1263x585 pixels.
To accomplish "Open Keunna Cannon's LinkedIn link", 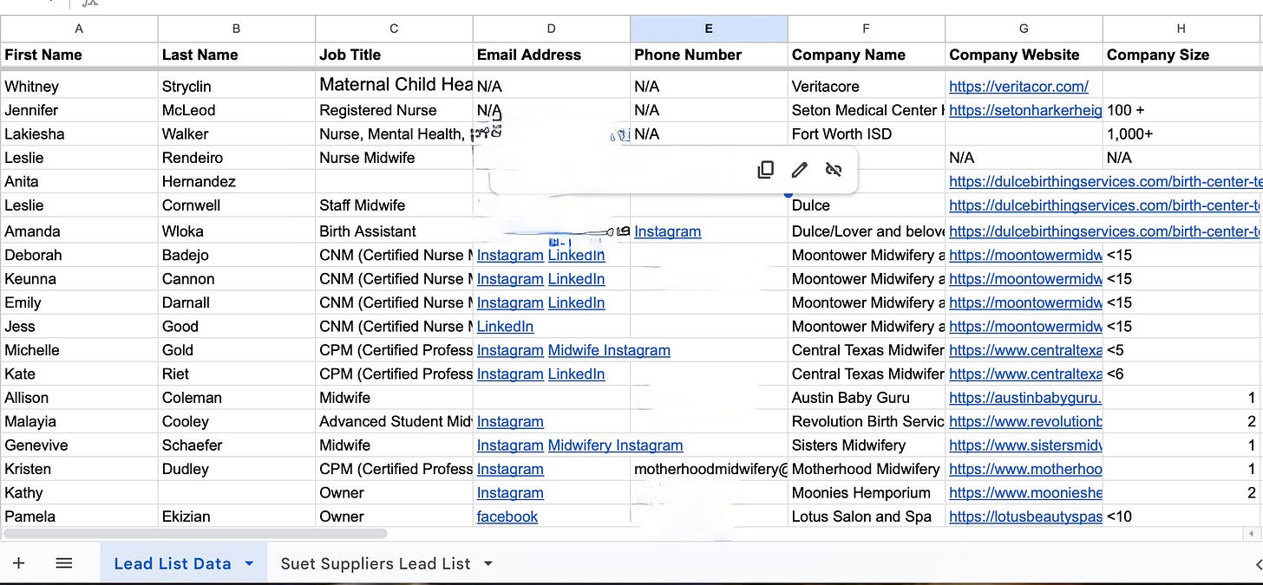I will 576,279.
